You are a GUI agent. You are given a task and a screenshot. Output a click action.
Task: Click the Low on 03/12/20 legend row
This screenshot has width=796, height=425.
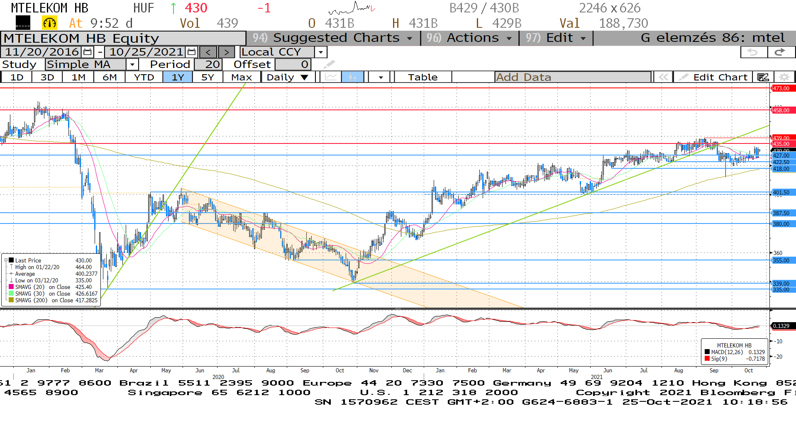tap(53, 280)
